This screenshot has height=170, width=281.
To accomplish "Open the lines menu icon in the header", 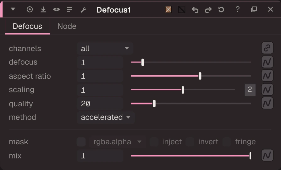I will click(x=69, y=9).
